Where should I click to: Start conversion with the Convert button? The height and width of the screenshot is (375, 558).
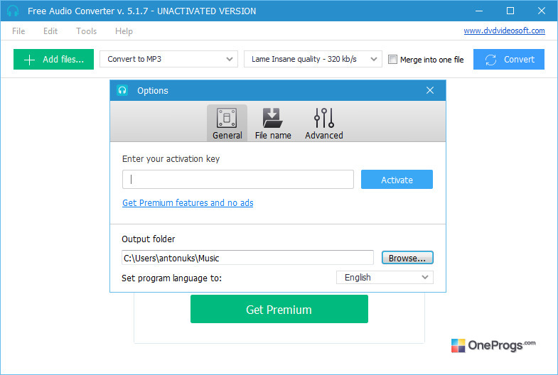[508, 60]
